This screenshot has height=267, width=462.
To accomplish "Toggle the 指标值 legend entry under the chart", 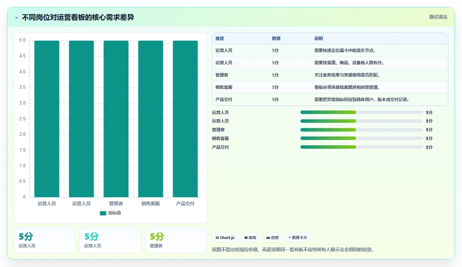I will click(x=110, y=213).
